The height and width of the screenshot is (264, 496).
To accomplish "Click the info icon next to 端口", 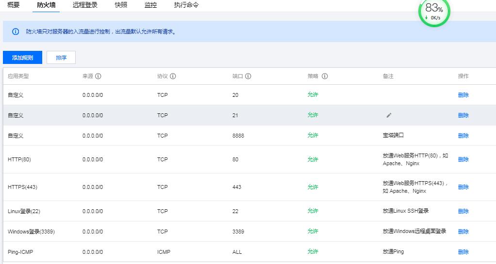I will point(248,76).
